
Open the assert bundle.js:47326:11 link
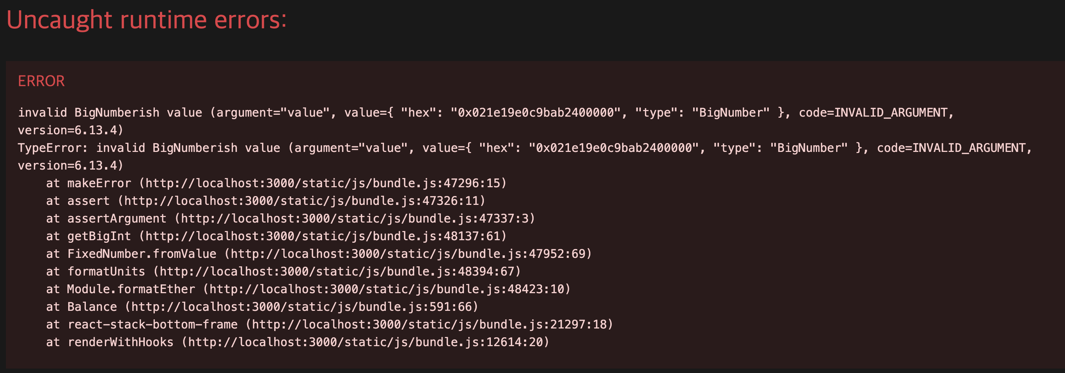point(301,201)
